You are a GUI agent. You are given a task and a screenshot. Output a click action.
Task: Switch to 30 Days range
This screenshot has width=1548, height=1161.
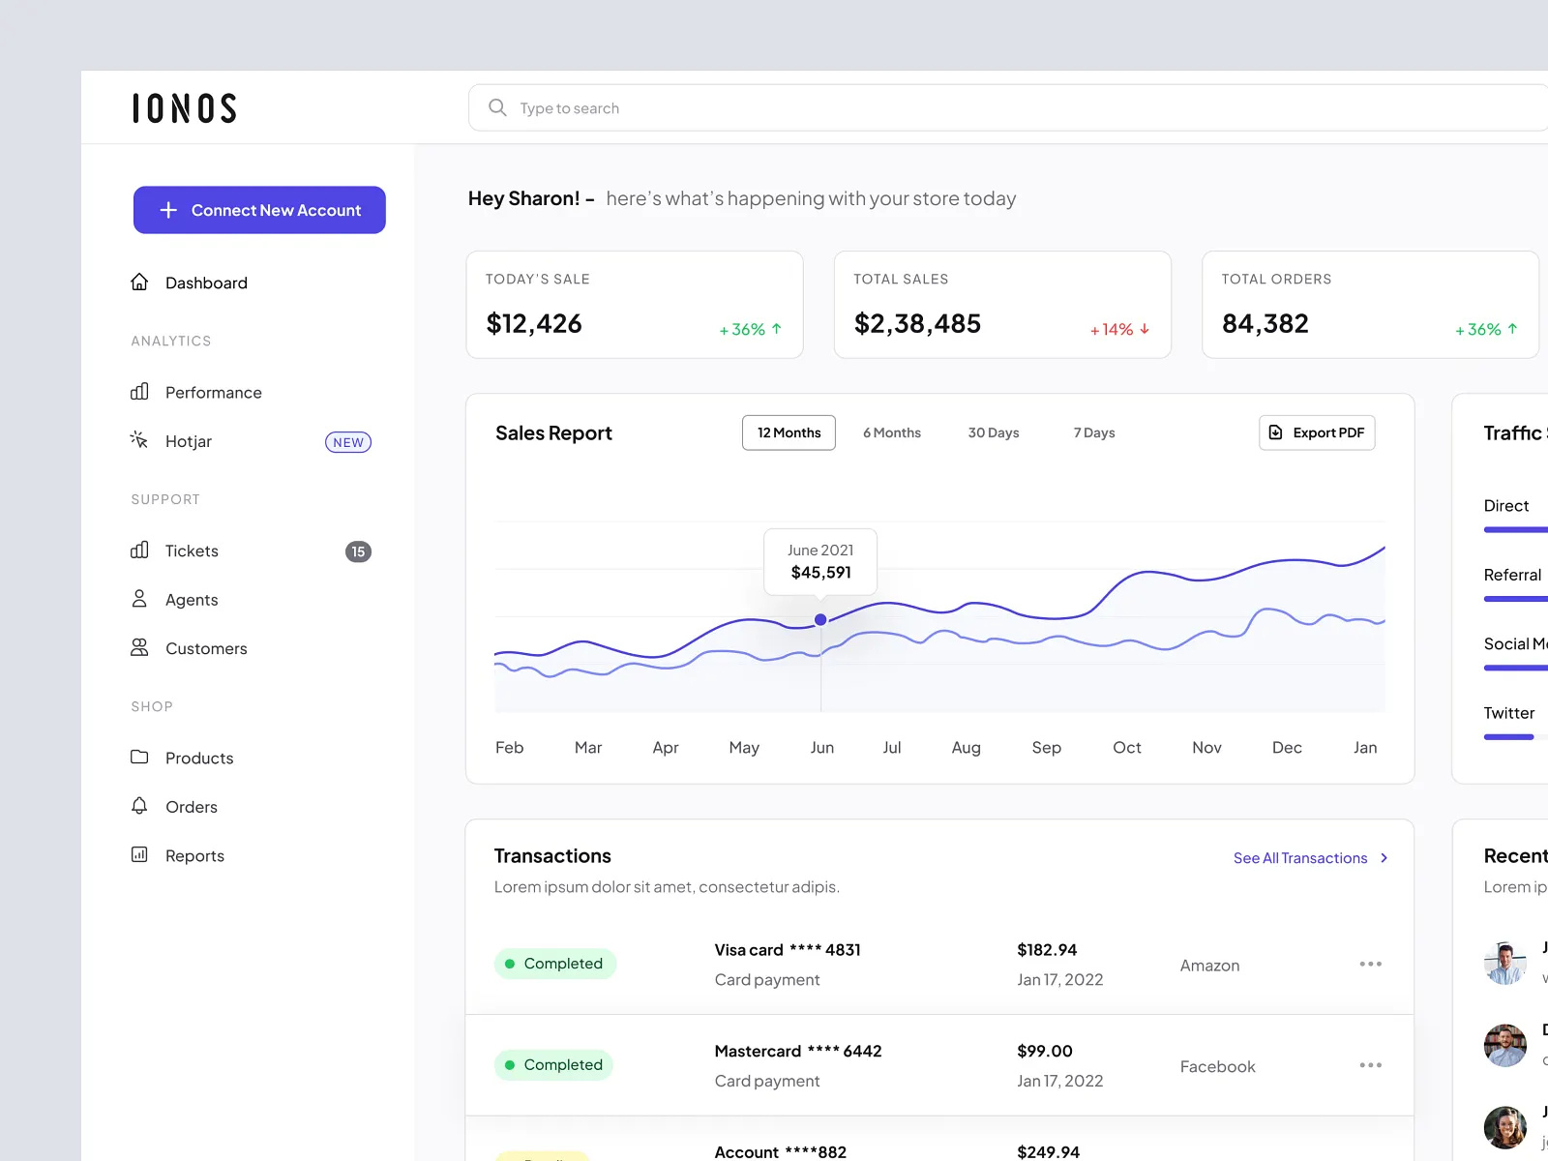pos(994,432)
